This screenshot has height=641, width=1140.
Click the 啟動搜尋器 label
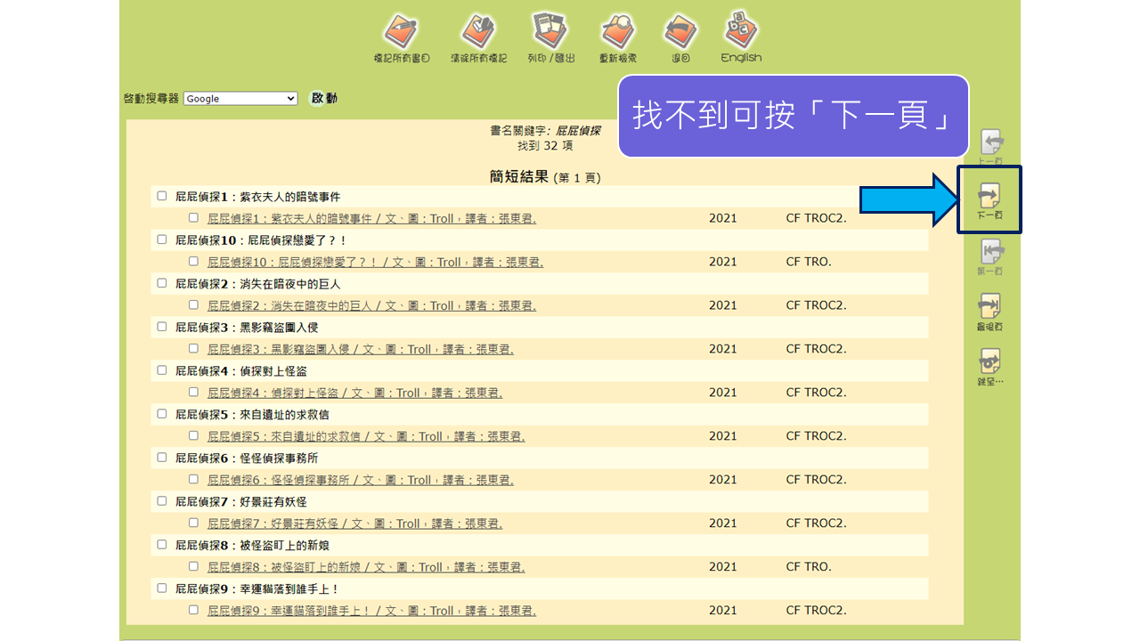[151, 99]
